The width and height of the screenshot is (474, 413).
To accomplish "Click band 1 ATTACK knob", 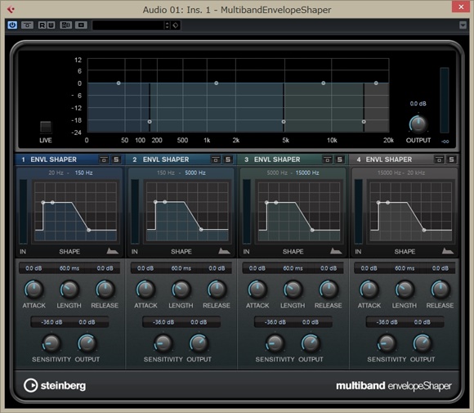I will 34,290.
